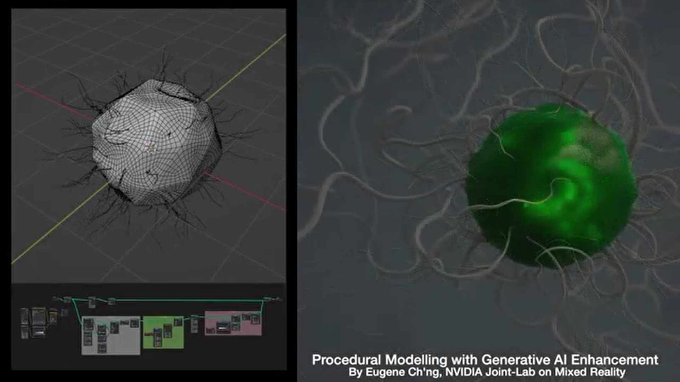Click the gray node frame background
680x382 pixels.
point(125,341)
